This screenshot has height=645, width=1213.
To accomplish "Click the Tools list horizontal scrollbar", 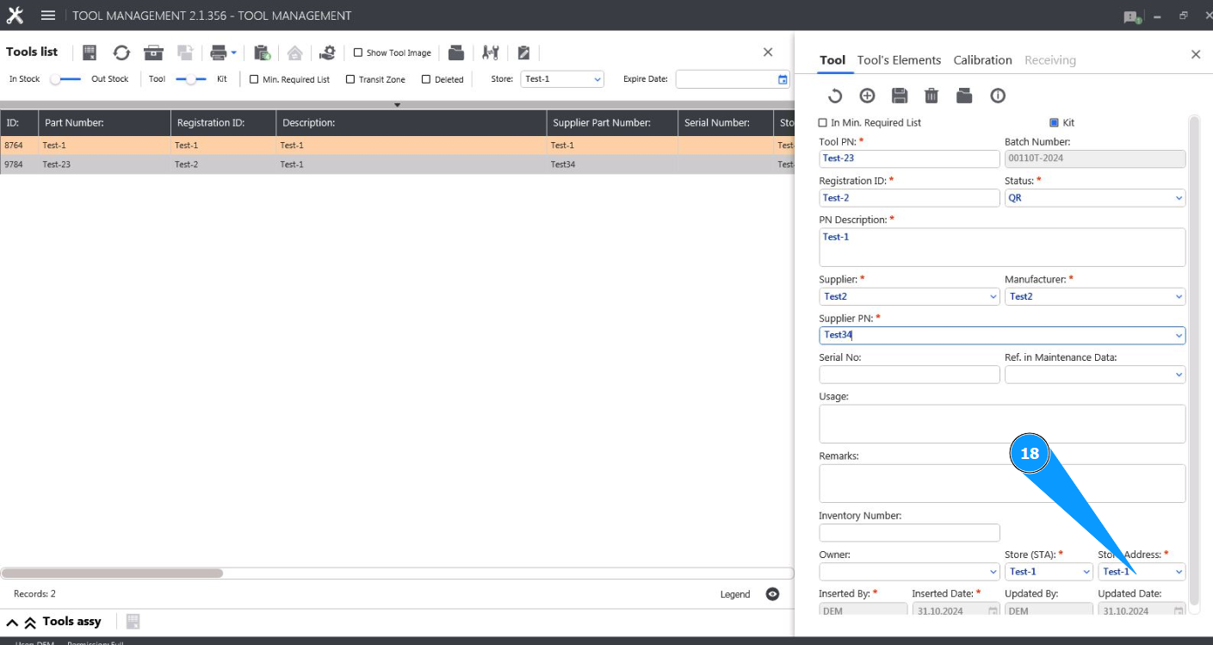I will coord(112,573).
